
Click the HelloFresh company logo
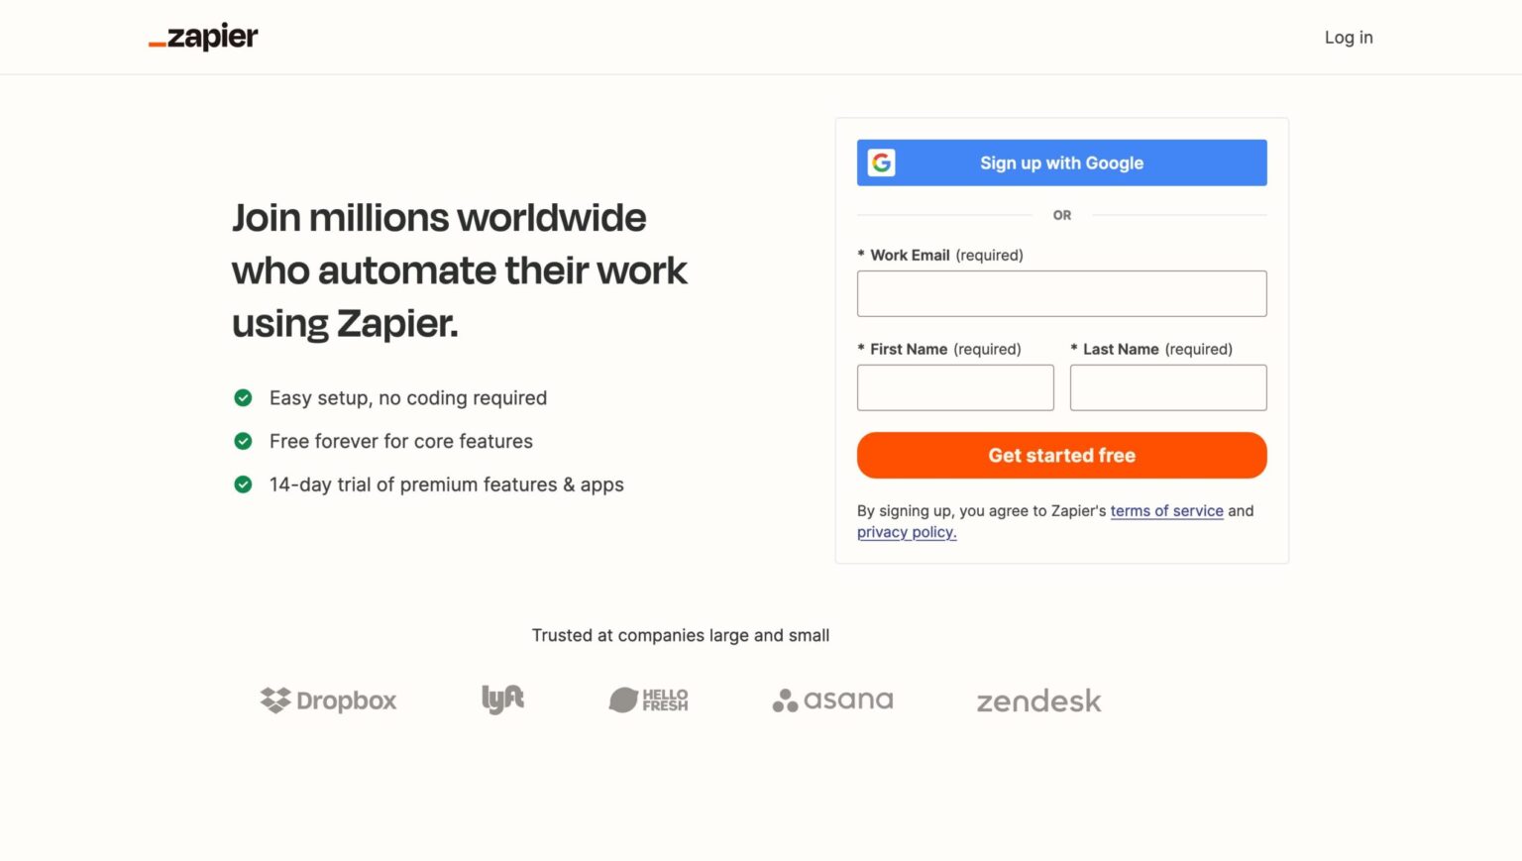[x=648, y=700]
